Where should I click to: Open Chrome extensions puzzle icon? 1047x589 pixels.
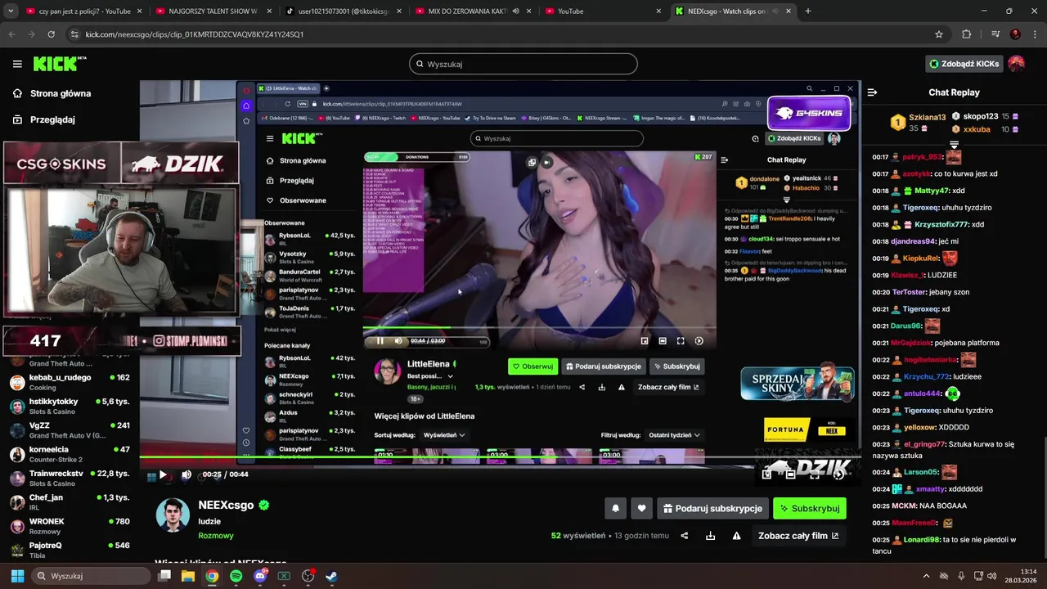[966, 34]
